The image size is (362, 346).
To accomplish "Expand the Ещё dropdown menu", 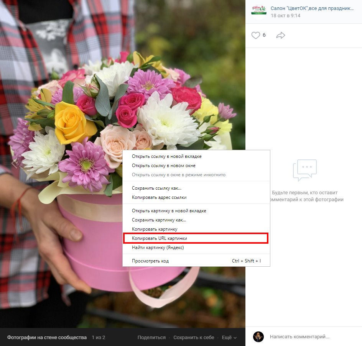I will (229, 338).
